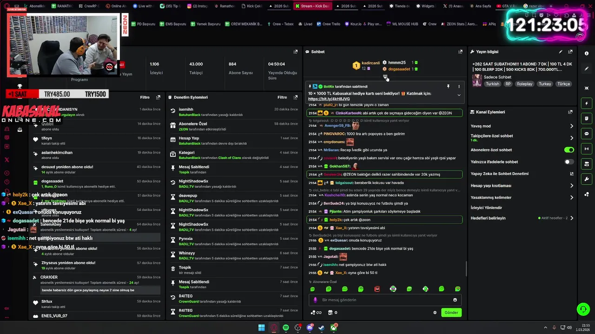Send chat message with Gönder button

(451, 313)
